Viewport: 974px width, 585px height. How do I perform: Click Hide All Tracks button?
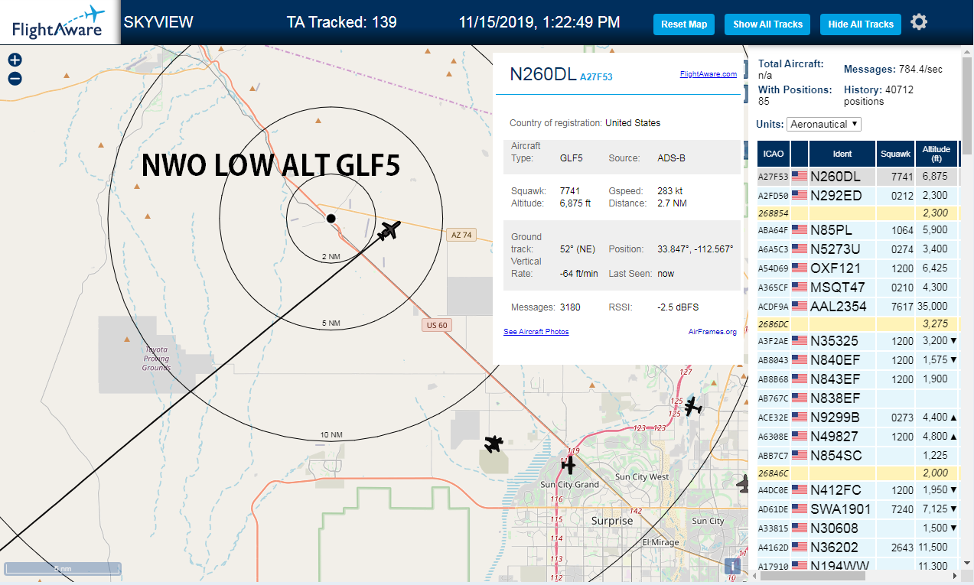(x=861, y=24)
